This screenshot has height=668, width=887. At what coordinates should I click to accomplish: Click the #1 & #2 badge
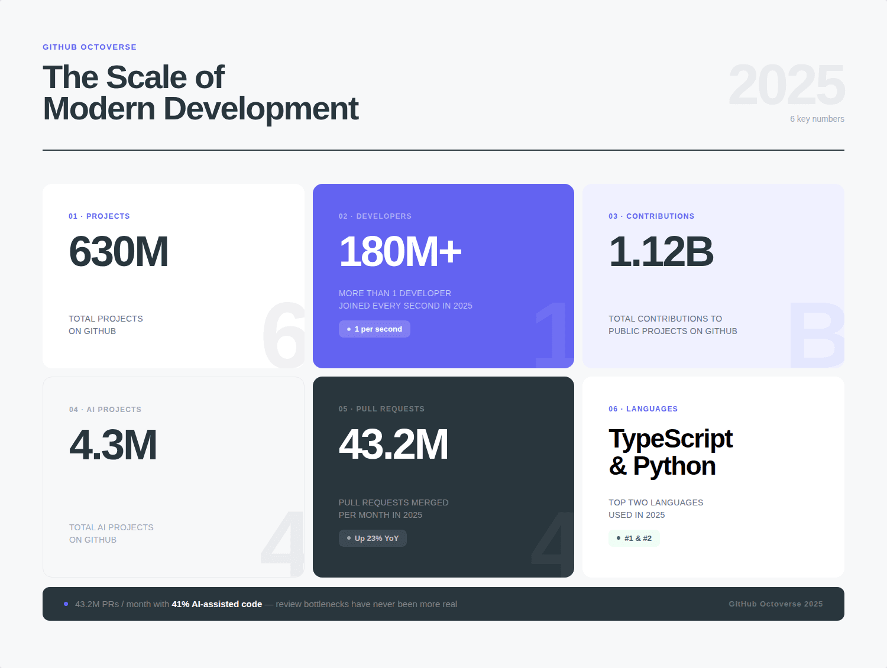point(634,539)
